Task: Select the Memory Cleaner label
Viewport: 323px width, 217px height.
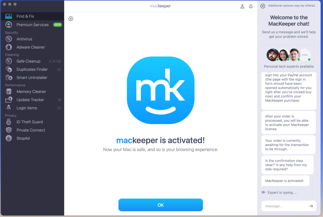Action: point(31,91)
